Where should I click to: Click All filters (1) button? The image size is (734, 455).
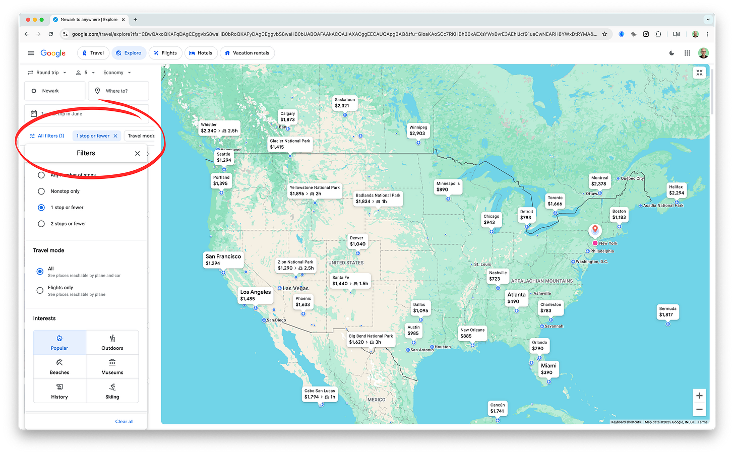point(47,136)
